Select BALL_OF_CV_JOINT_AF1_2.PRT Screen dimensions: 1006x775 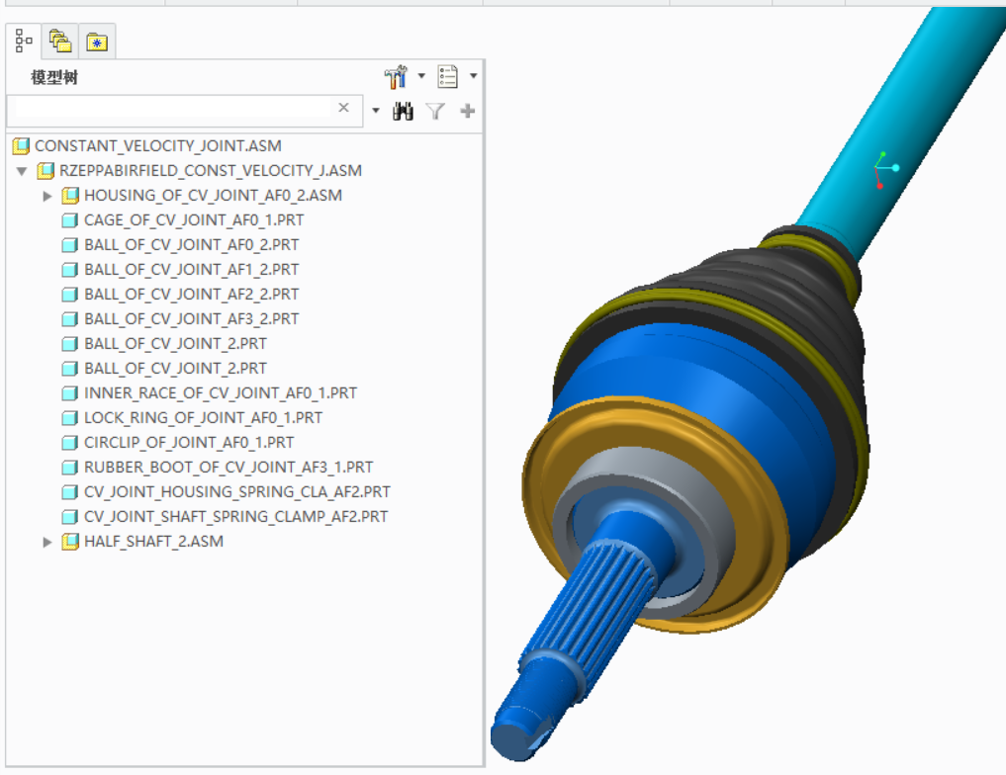[x=191, y=269]
